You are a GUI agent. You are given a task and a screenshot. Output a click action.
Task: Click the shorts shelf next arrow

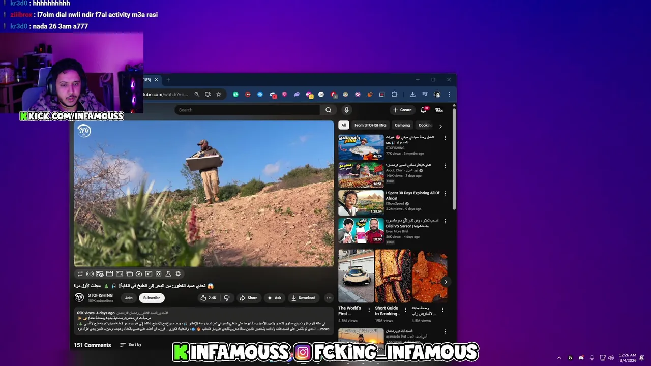[x=446, y=282]
